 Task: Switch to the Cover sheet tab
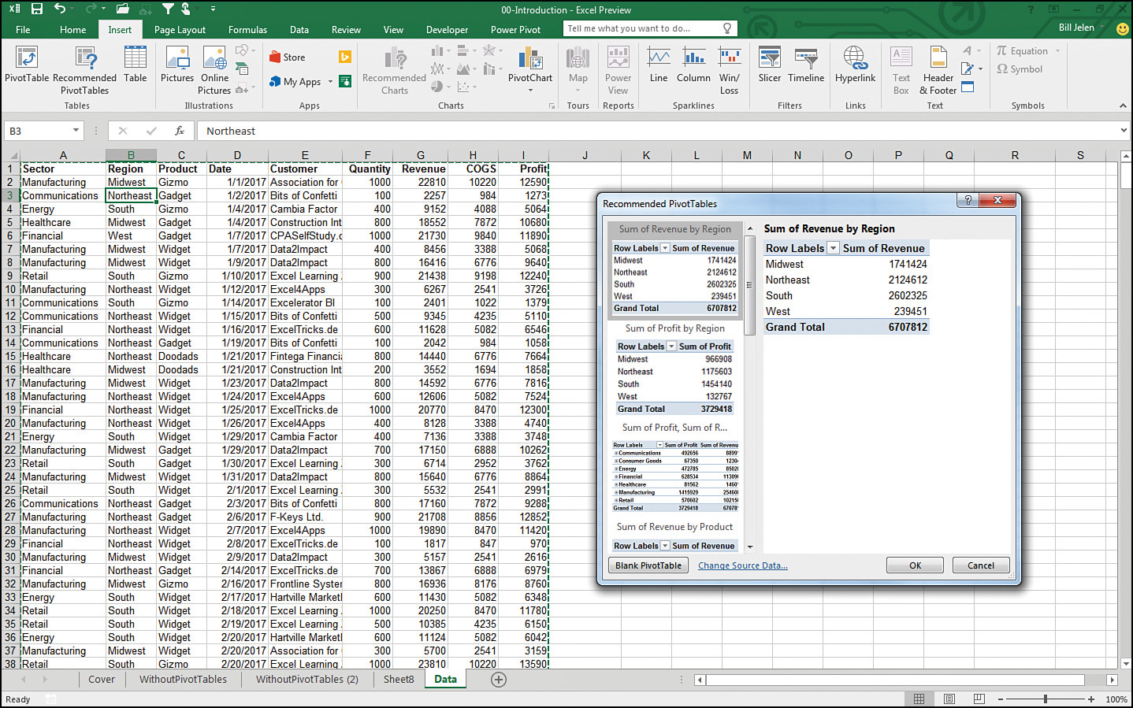click(102, 679)
